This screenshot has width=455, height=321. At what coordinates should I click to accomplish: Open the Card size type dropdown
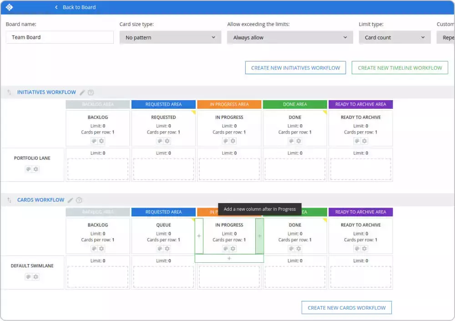click(x=170, y=37)
